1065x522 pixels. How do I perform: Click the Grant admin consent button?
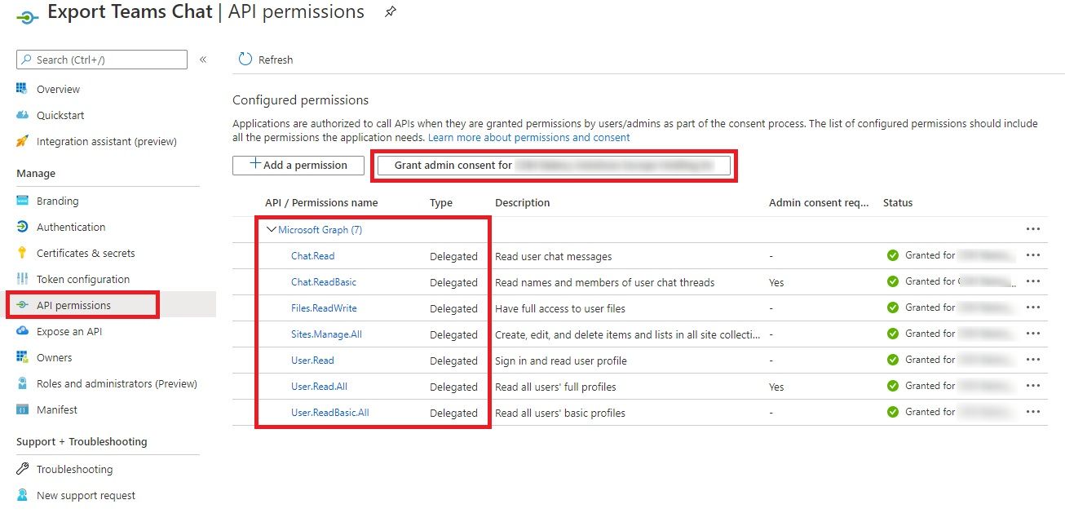[x=554, y=165]
